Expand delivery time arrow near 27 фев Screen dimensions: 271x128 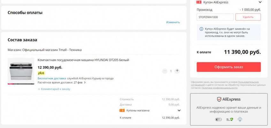click(x=85, y=82)
